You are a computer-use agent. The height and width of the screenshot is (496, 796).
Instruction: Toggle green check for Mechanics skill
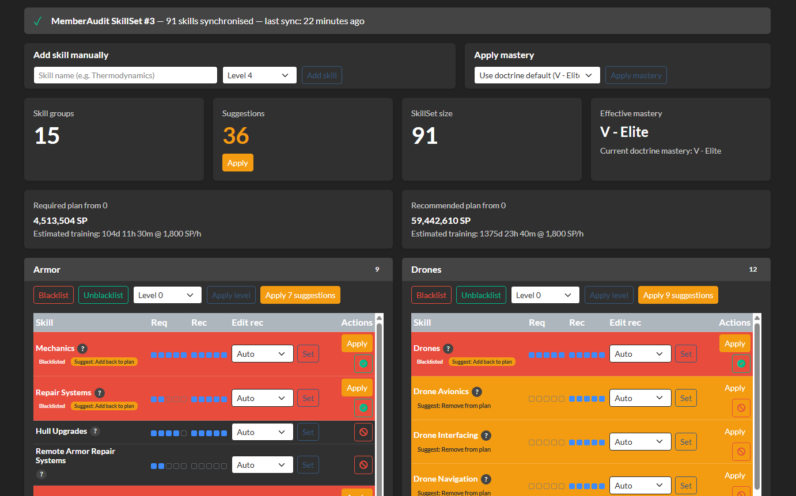(x=363, y=364)
